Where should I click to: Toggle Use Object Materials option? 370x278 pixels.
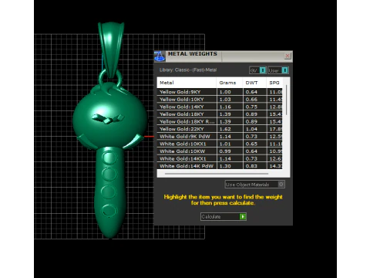click(255, 185)
